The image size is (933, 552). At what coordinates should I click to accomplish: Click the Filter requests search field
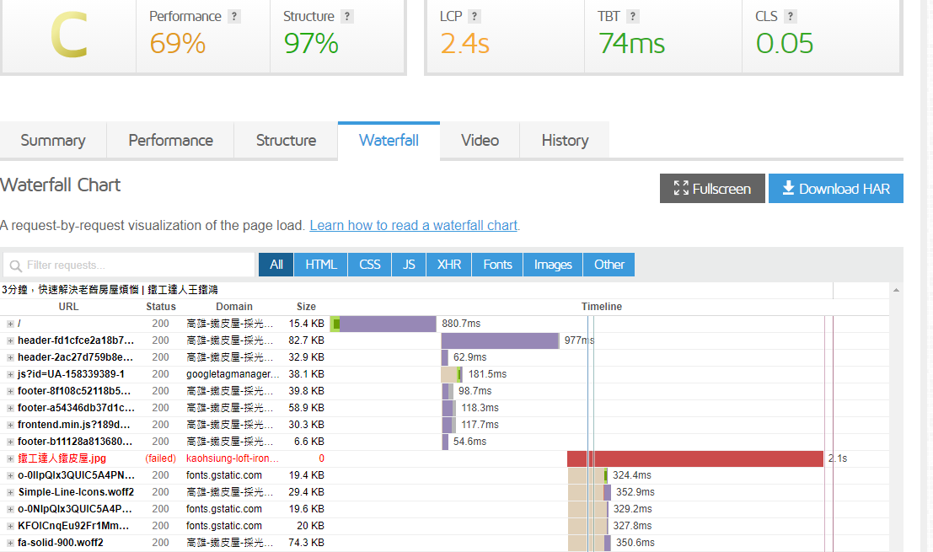point(129,265)
